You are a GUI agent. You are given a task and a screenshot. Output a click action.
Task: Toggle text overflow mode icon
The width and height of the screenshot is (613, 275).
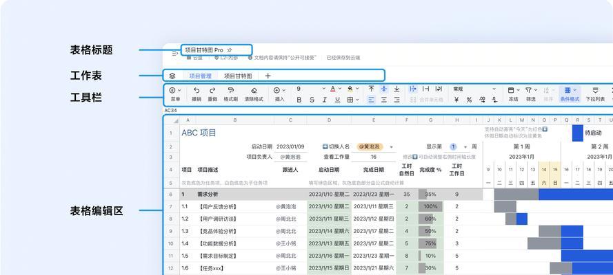click(413, 89)
